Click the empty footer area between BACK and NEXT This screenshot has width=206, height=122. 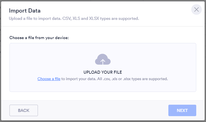(x=103, y=111)
